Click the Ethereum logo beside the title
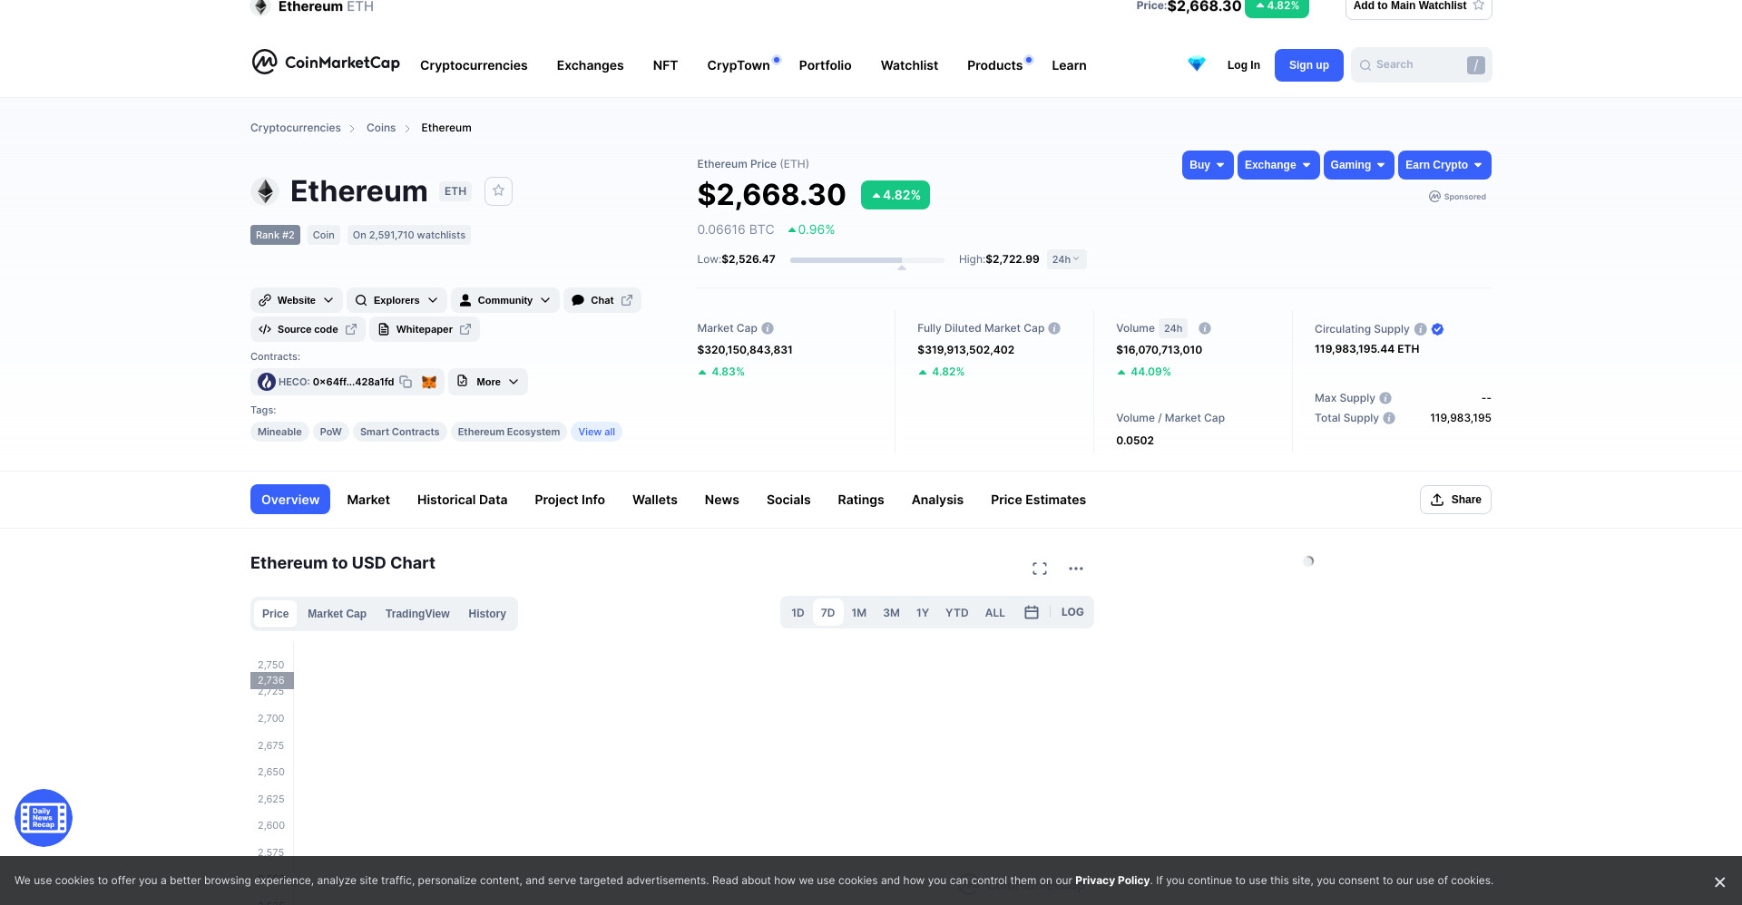Screen dimensions: 1742x905 click(265, 191)
